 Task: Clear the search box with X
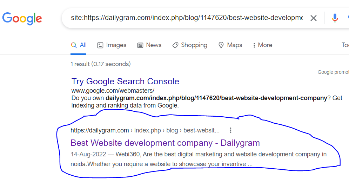[x=313, y=18]
